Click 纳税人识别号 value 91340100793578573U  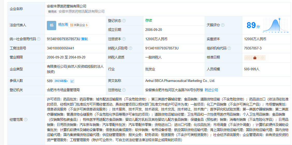click(162, 48)
